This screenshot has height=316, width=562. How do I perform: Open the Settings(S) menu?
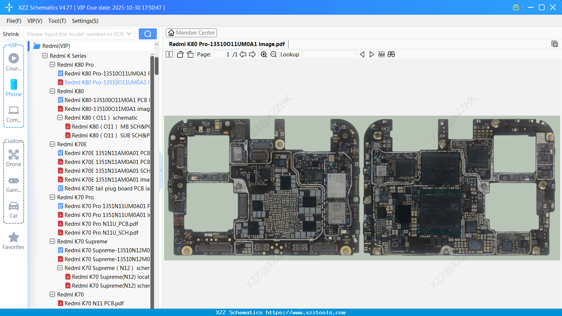85,21
